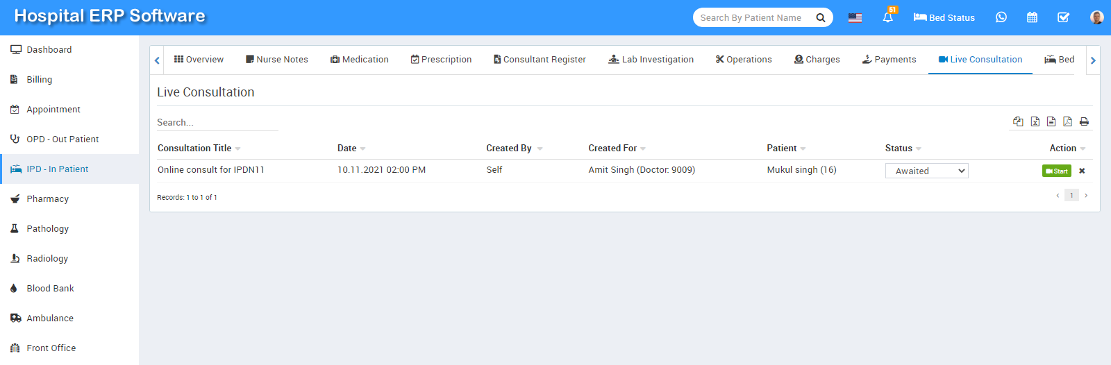The height and width of the screenshot is (365, 1111).
Task: Click the Search By Patient Name field
Action: [753, 18]
